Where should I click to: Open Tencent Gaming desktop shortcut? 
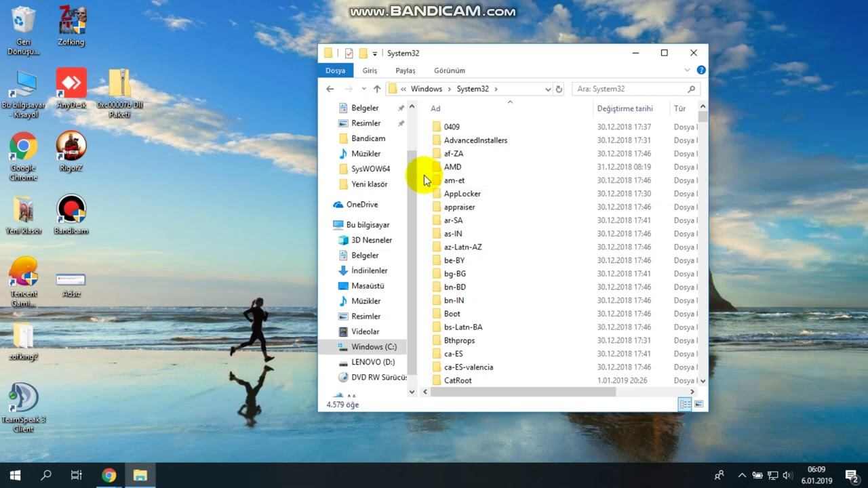click(24, 282)
